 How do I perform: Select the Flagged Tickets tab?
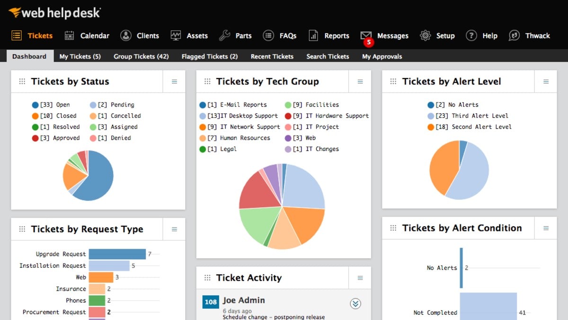click(x=209, y=56)
